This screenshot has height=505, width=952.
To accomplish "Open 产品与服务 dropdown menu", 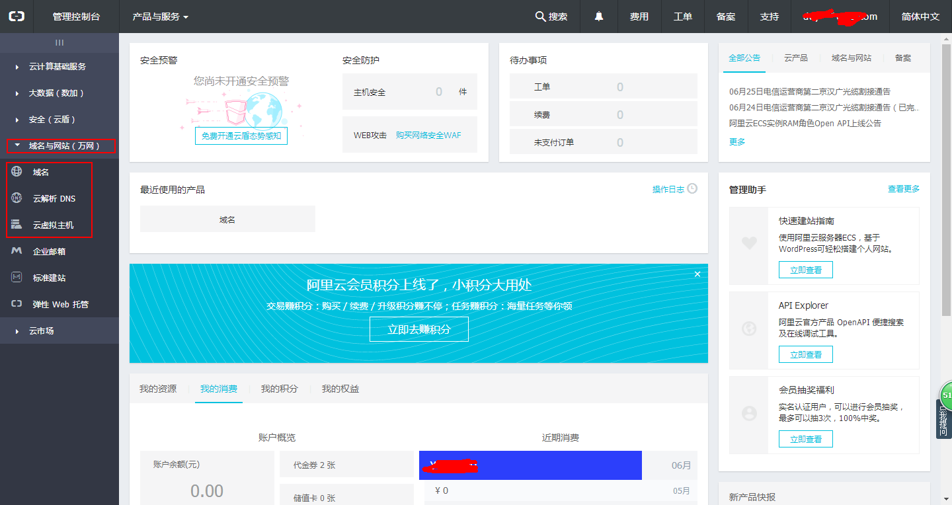I will click(x=161, y=17).
